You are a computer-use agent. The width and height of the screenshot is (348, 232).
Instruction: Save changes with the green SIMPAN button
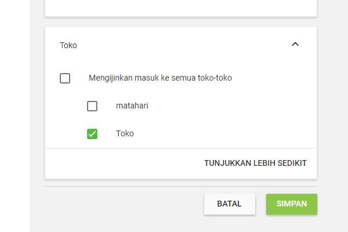pyautogui.click(x=292, y=204)
